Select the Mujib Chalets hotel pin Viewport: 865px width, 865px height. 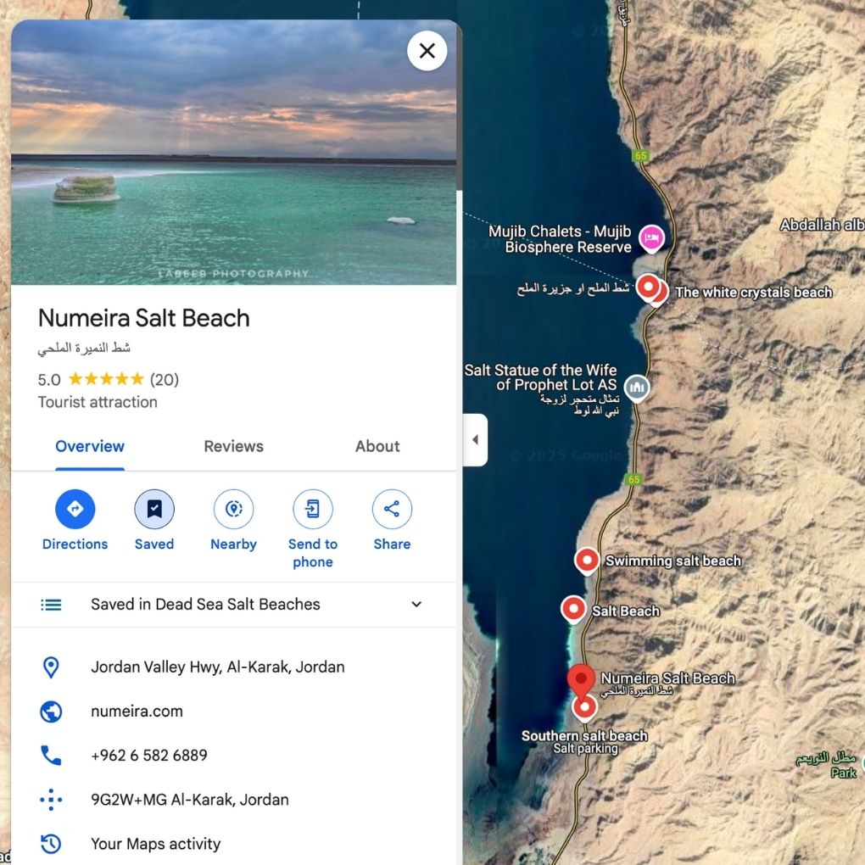651,238
